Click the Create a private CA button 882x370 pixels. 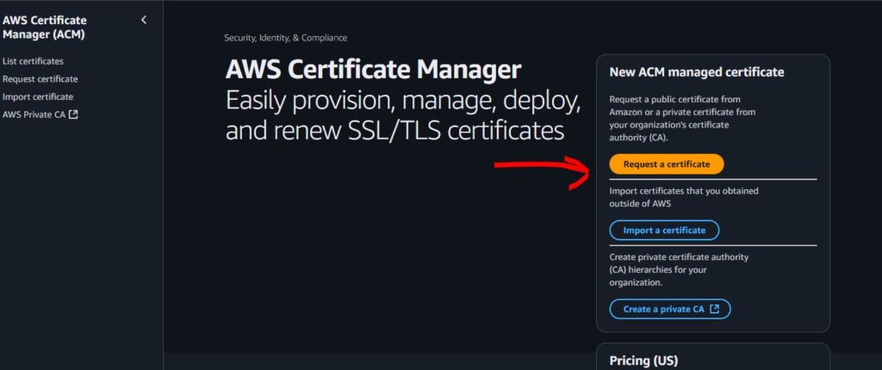(670, 309)
